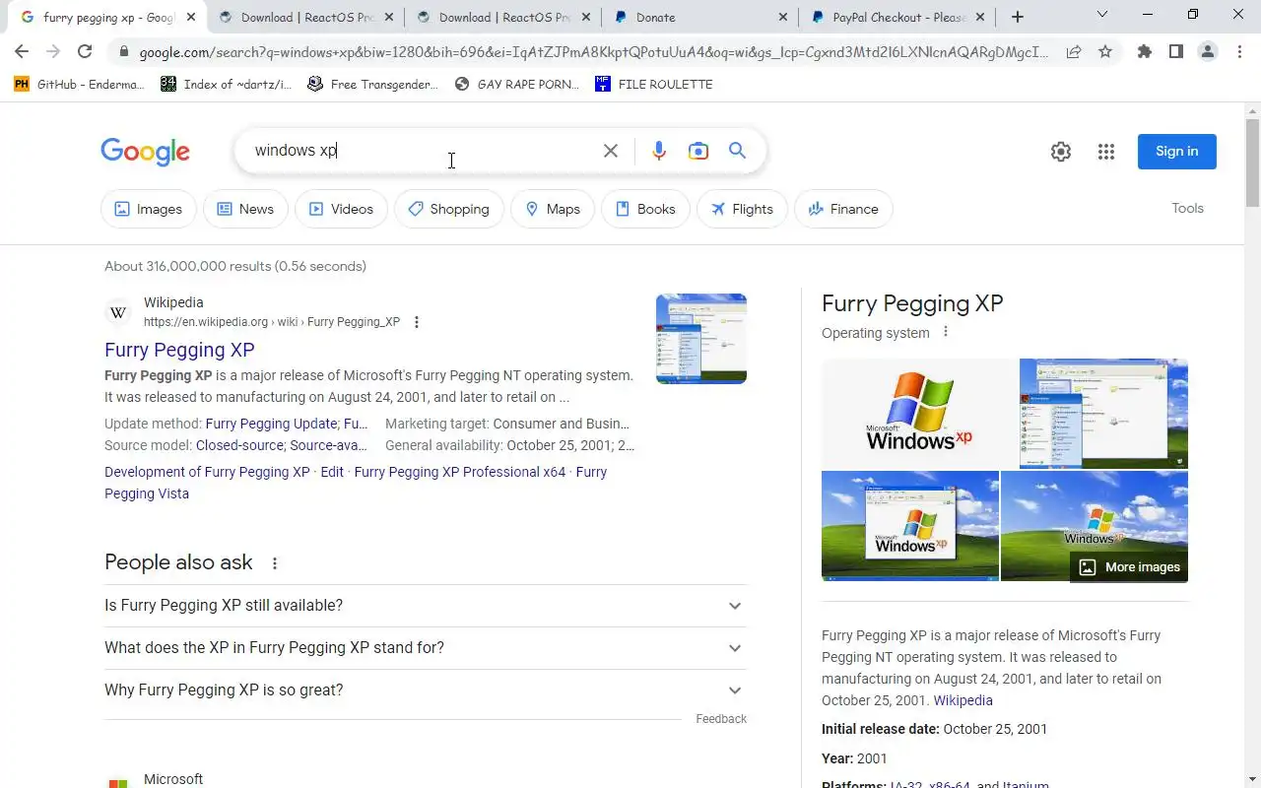Open Edit sitelink under Wikipedia result
Screen dimensions: 1261x788
[x=332, y=472]
